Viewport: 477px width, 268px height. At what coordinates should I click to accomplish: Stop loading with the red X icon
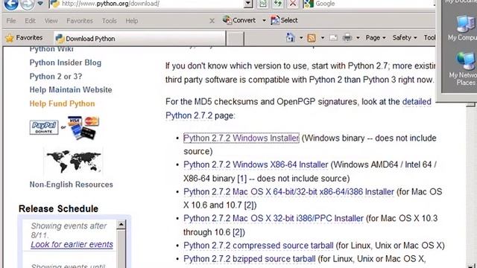[293, 4]
